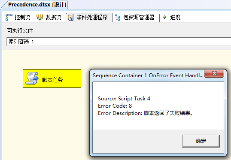
Task: Switch to the 控制流 tab
Action: click(x=18, y=17)
